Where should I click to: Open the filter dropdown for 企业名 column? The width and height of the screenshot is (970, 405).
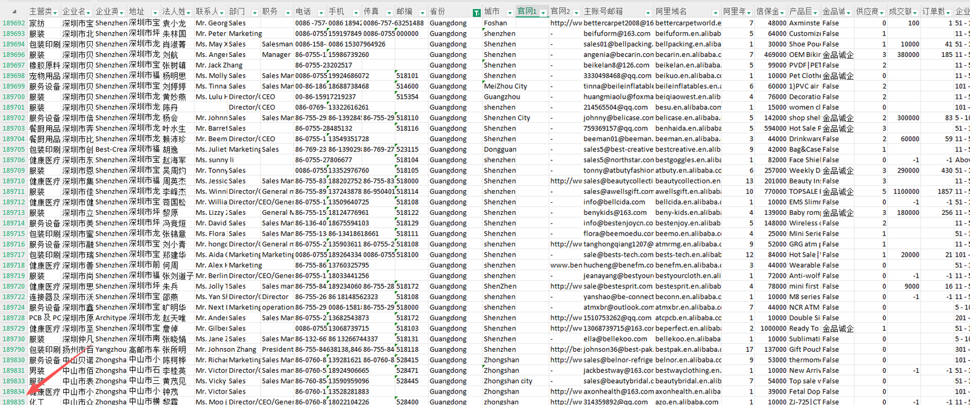click(89, 12)
